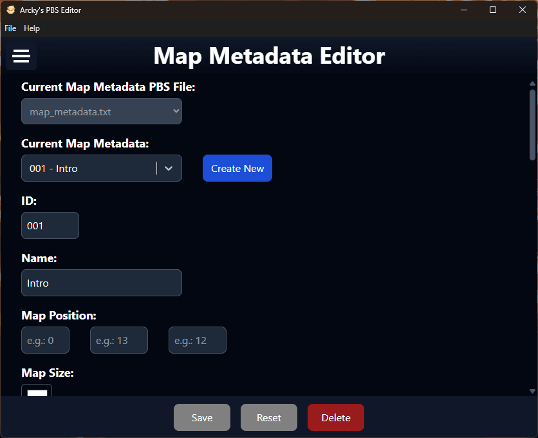Open the Help menu
Image resolution: width=538 pixels, height=438 pixels.
(32, 28)
